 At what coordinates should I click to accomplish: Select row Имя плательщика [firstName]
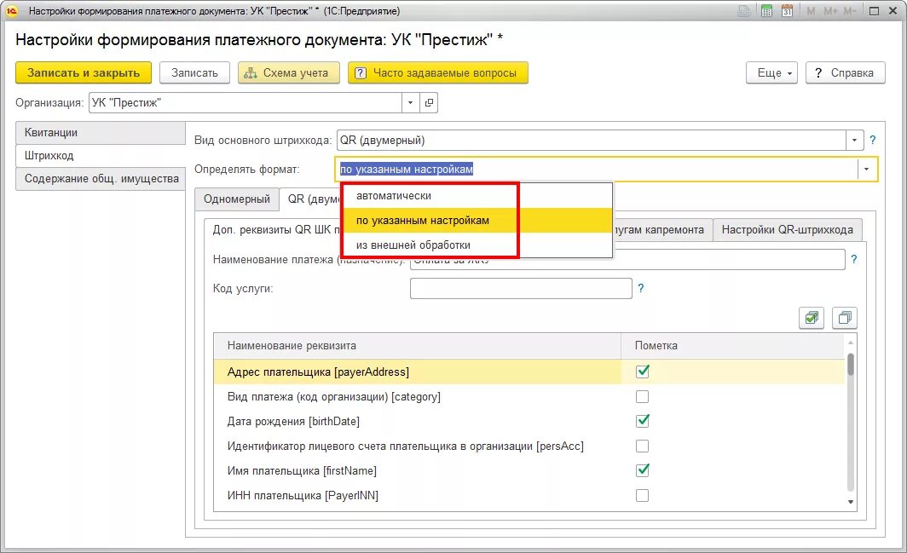click(x=529, y=470)
